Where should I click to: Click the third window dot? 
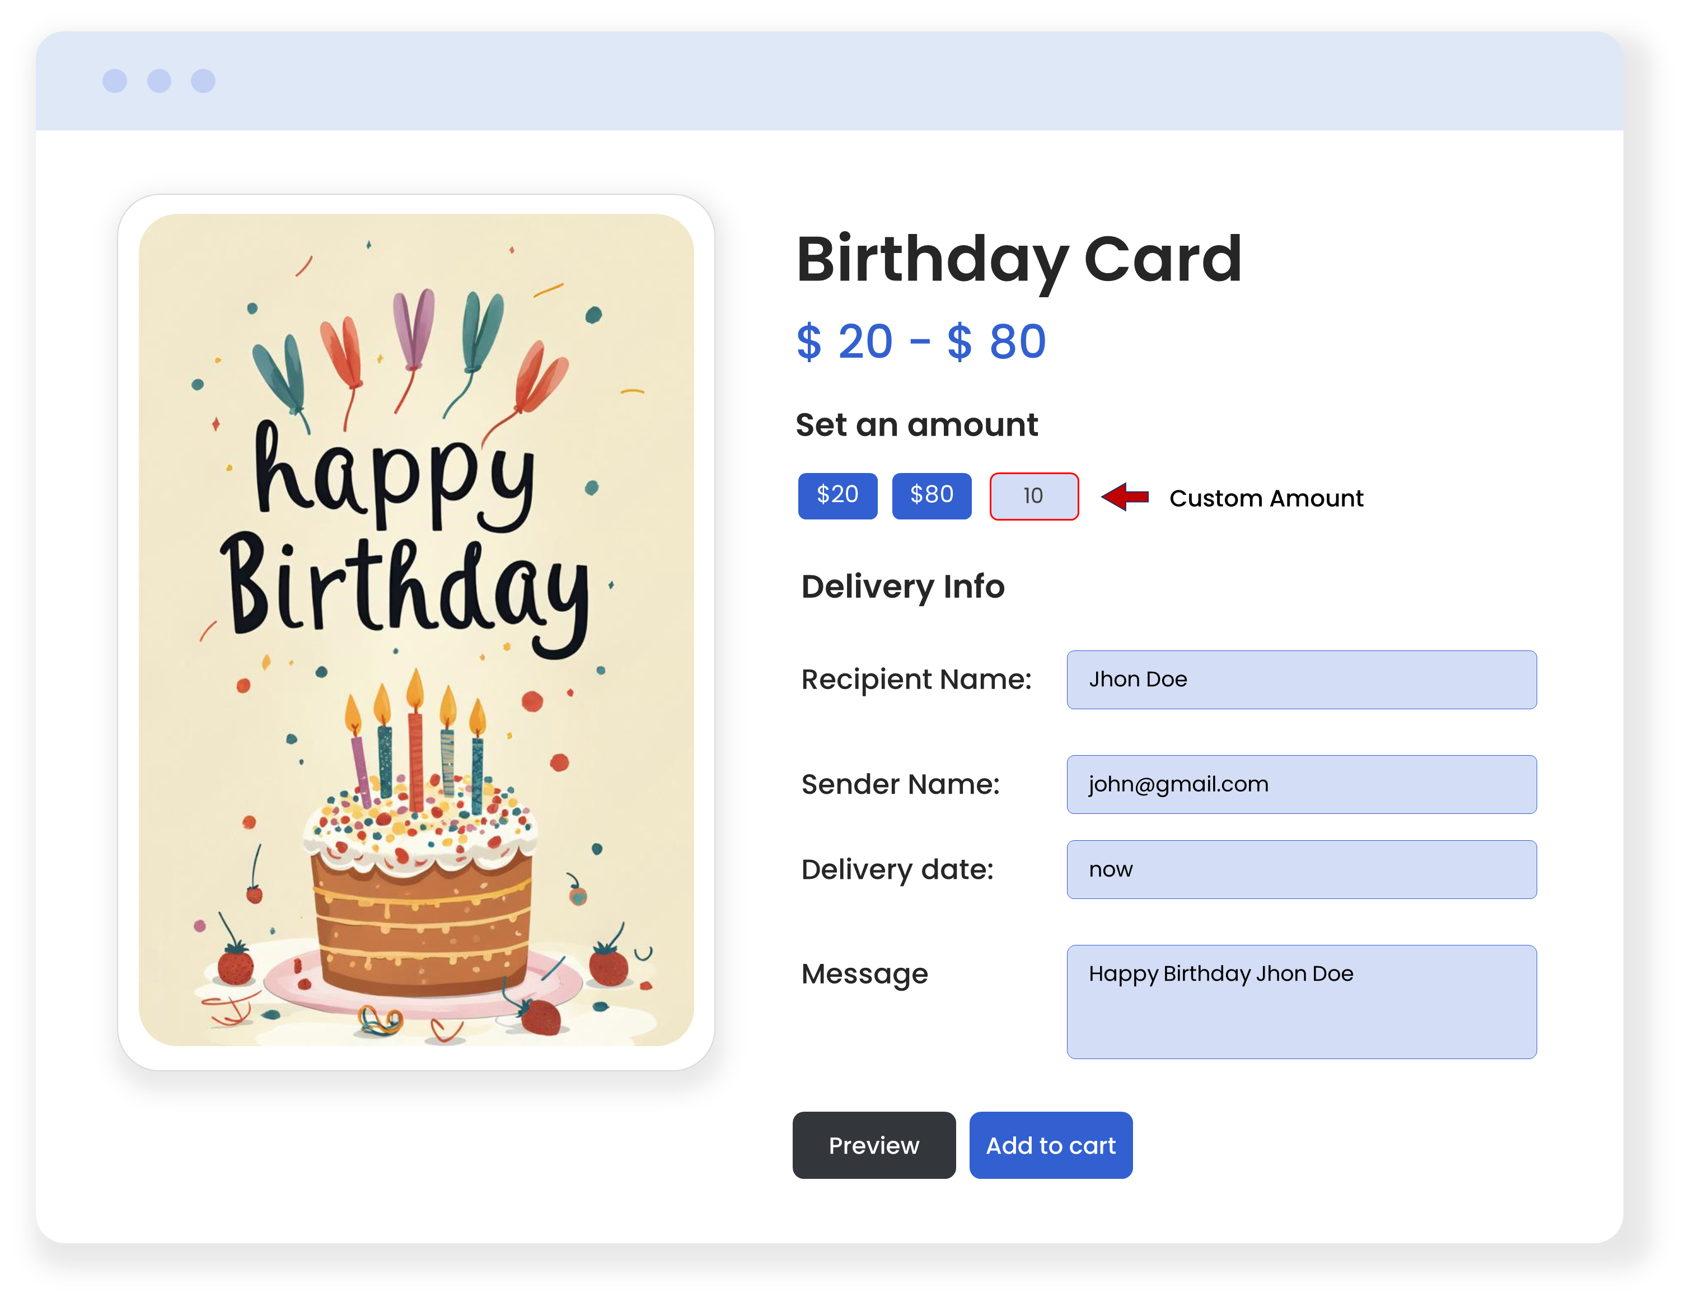coord(203,81)
